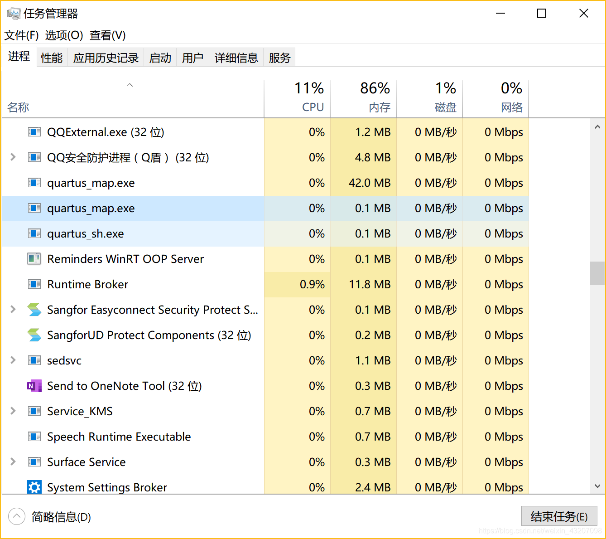The height and width of the screenshot is (539, 606).
Task: Click the 2.4 MB memory value
Action: (x=373, y=487)
